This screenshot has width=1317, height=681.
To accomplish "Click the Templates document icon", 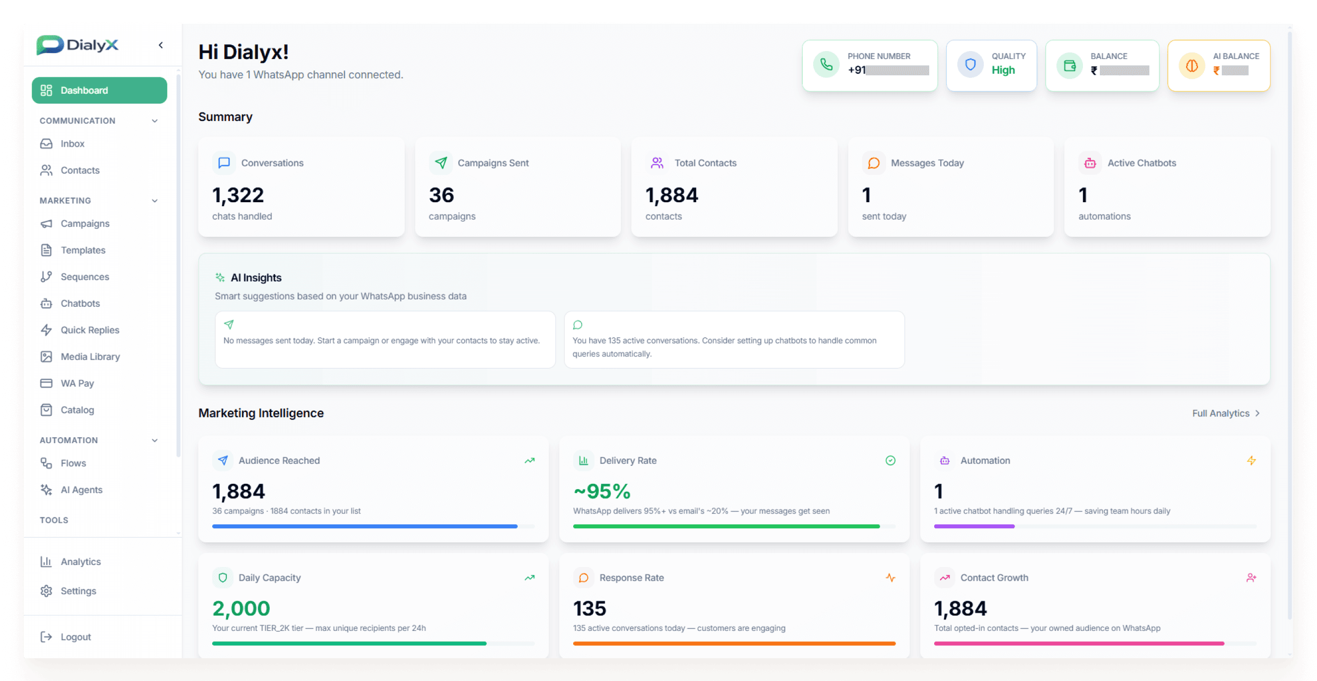I will coord(47,250).
